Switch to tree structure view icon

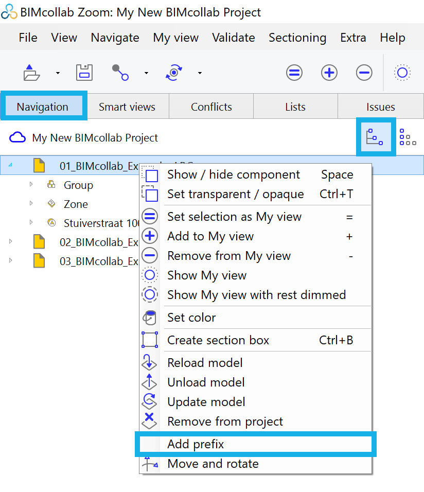click(375, 137)
